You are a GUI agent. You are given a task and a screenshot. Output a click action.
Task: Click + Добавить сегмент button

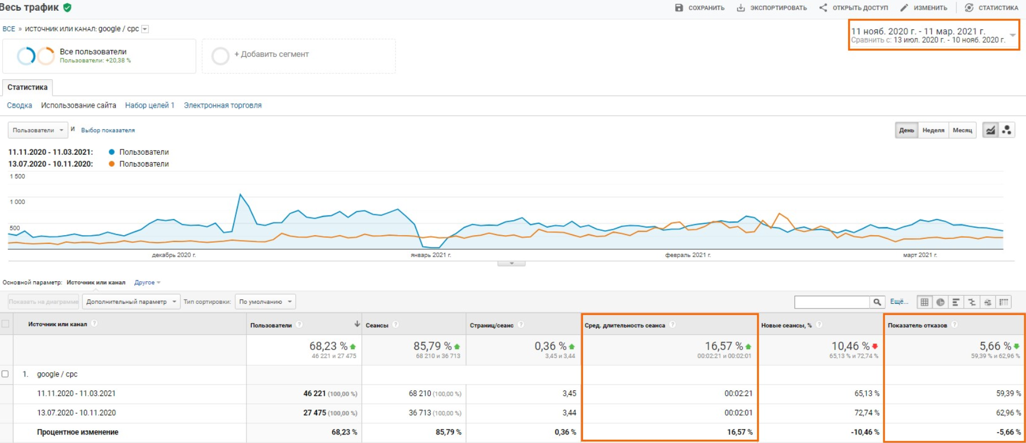click(x=272, y=54)
